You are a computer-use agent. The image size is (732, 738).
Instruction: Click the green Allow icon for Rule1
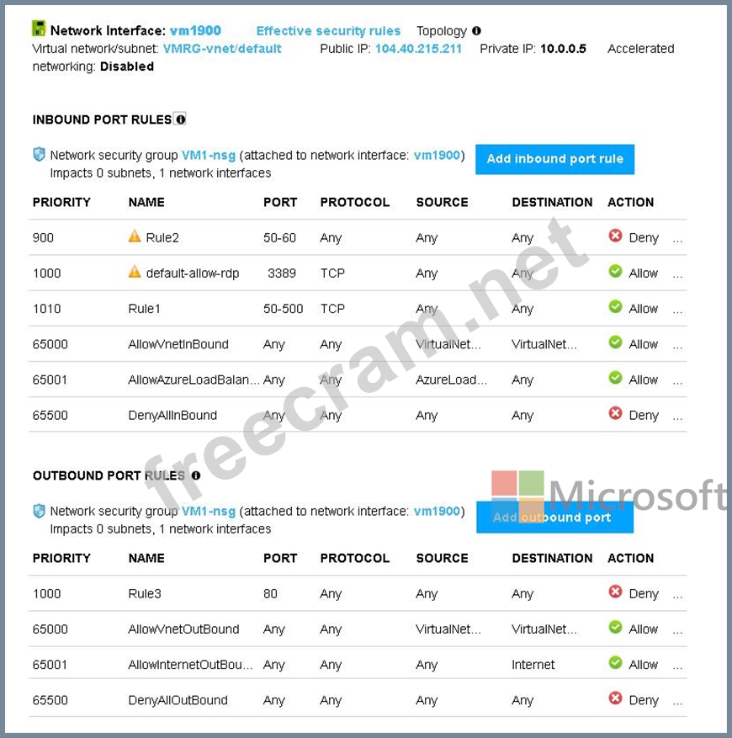[615, 307]
